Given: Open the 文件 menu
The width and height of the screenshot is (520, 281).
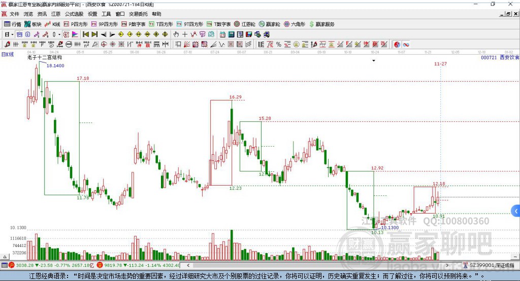Looking at the screenshot, I should (x=14, y=14).
